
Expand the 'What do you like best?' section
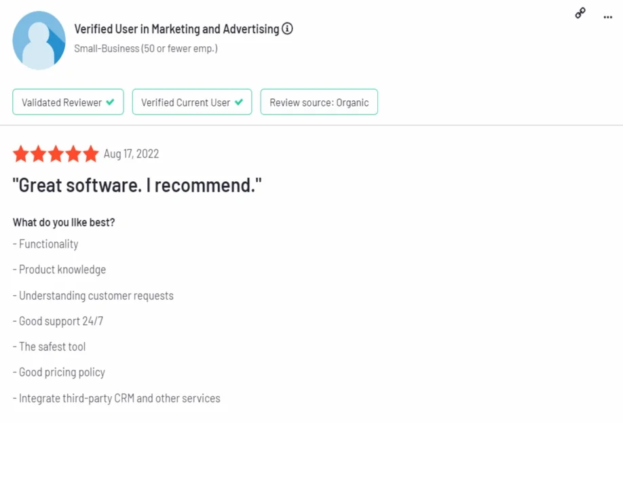tap(64, 222)
